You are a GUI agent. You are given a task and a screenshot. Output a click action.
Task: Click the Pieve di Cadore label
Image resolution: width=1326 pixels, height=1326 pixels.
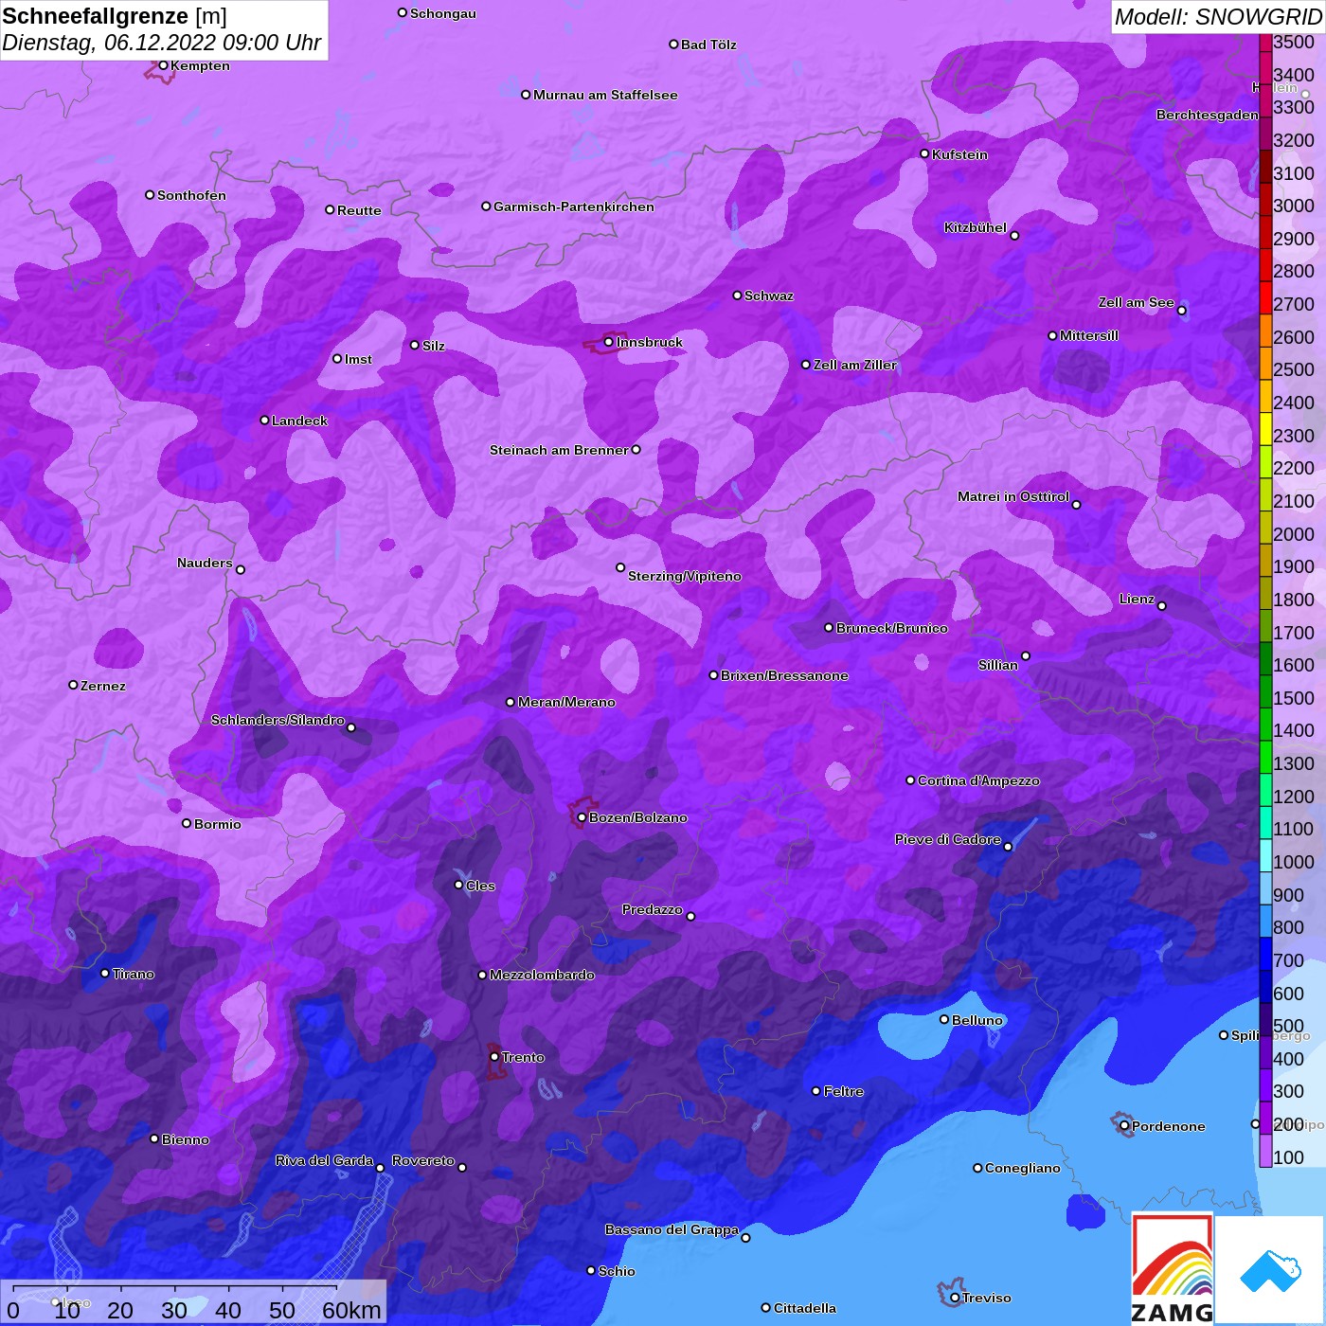point(948,839)
